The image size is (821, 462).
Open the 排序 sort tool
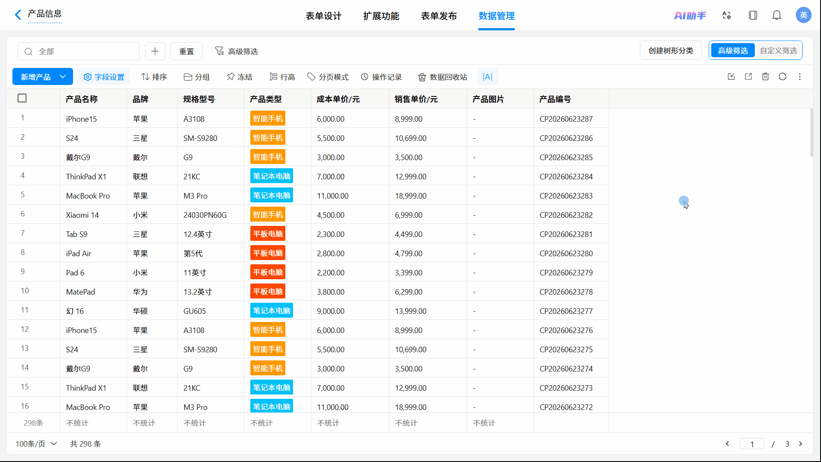click(154, 77)
